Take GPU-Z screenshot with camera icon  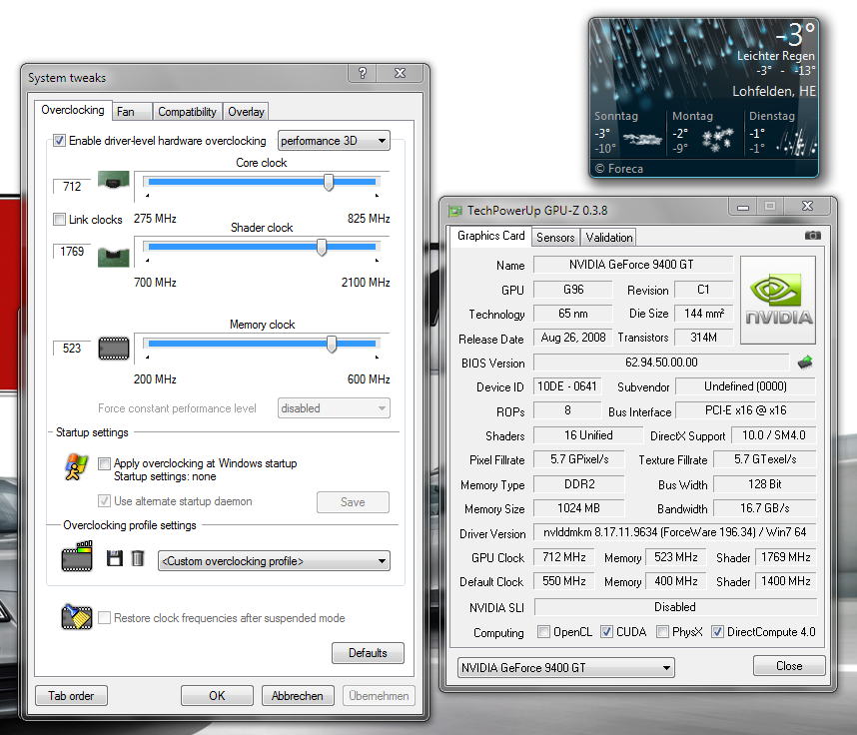coord(813,235)
